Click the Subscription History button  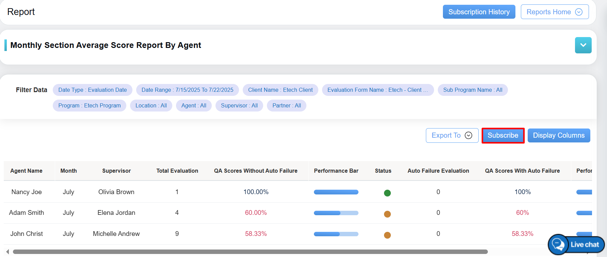(x=479, y=12)
